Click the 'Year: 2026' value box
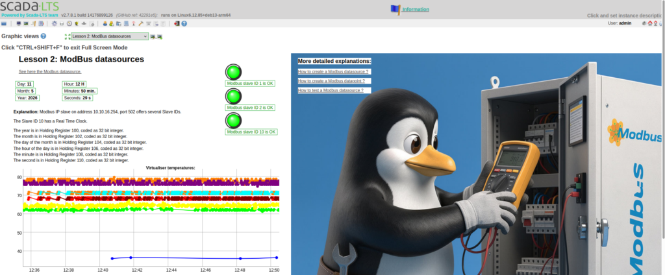Image resolution: width=665 pixels, height=275 pixels. click(x=27, y=98)
